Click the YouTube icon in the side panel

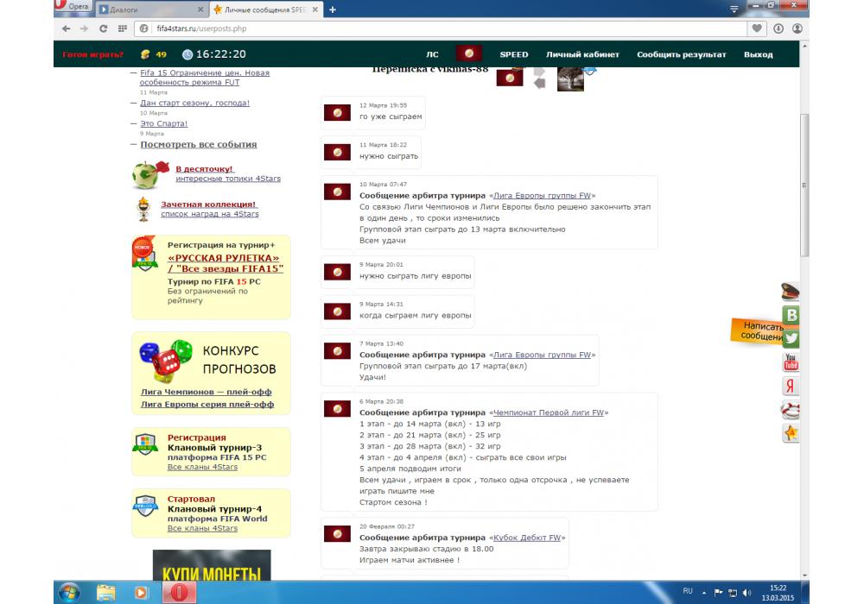[791, 362]
